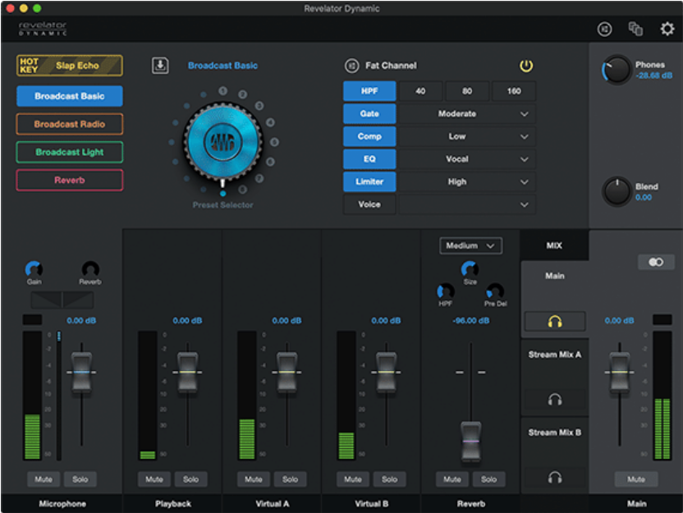Open the settings gear icon
Image resolution: width=683 pixels, height=513 pixels.
(667, 30)
